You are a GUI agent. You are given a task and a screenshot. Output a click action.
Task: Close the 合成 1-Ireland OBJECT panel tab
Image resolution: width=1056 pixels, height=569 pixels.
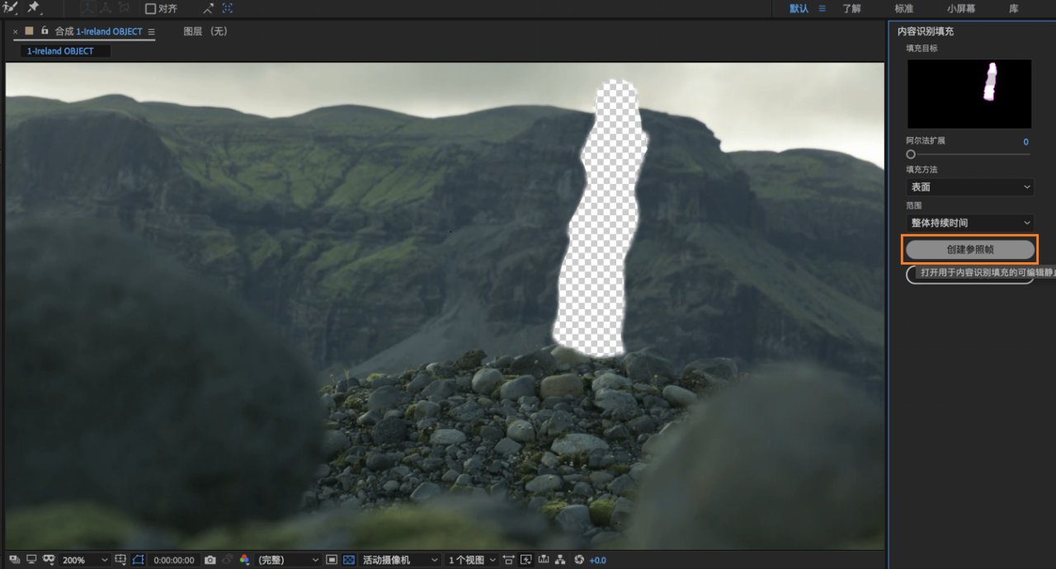click(16, 31)
